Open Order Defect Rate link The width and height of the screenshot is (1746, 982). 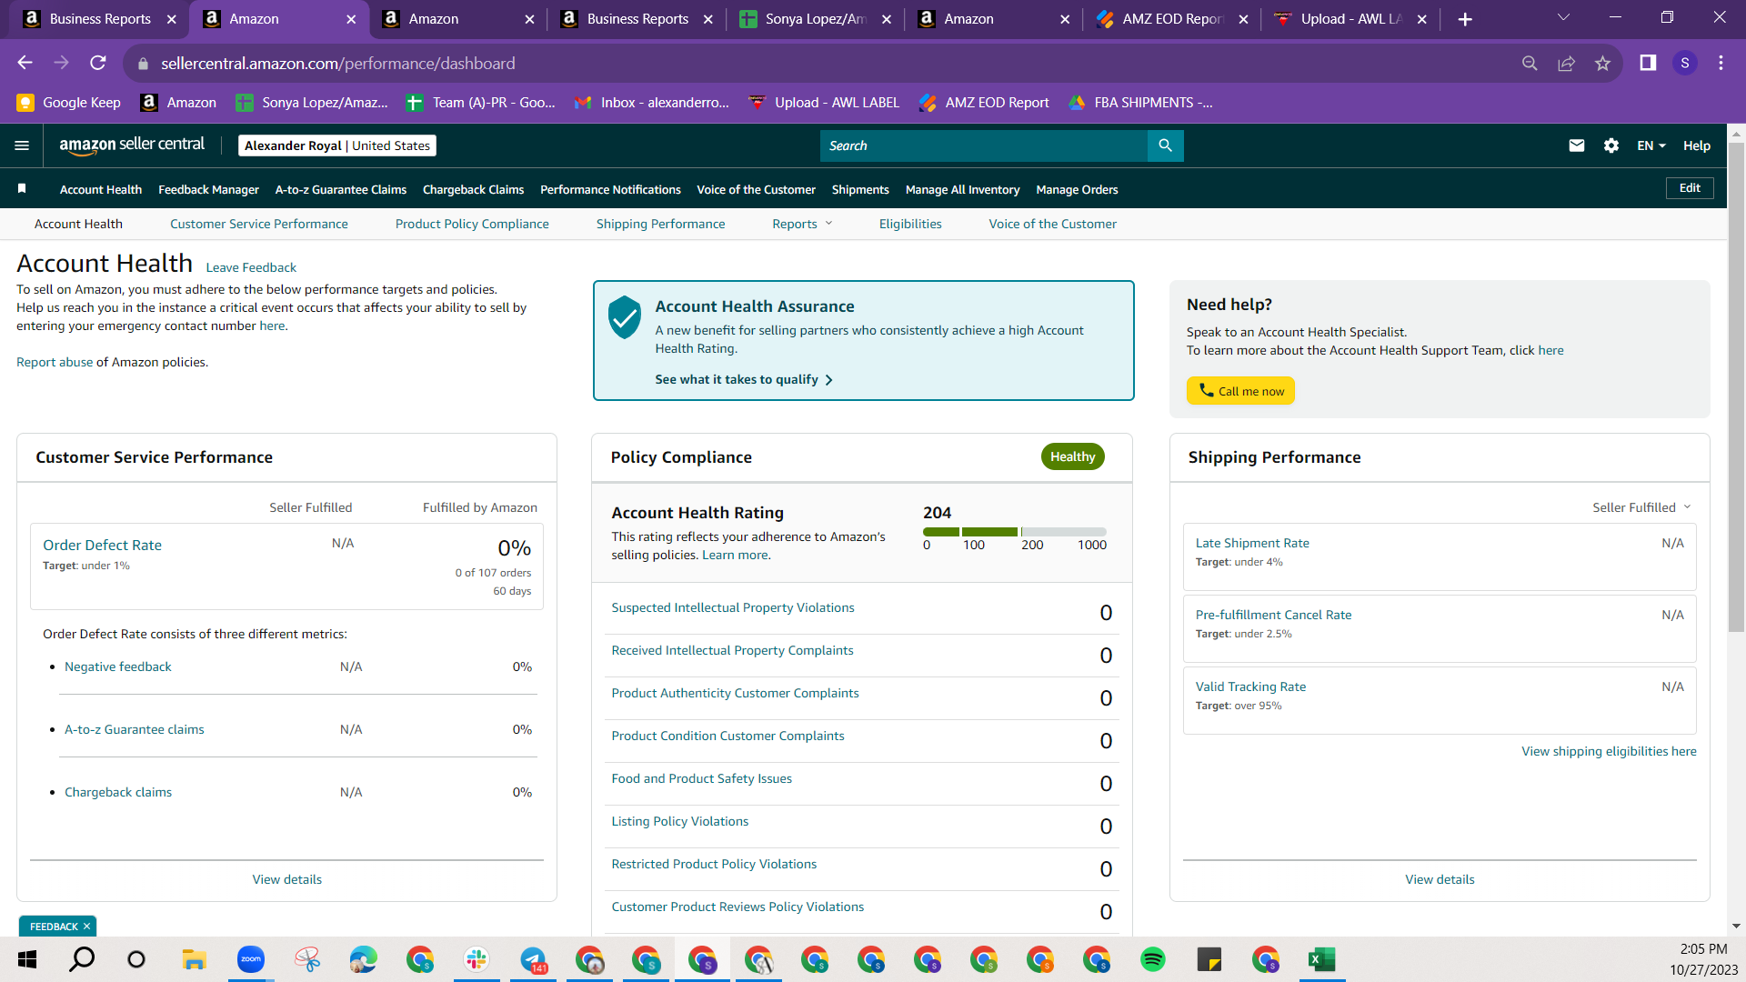click(x=102, y=545)
